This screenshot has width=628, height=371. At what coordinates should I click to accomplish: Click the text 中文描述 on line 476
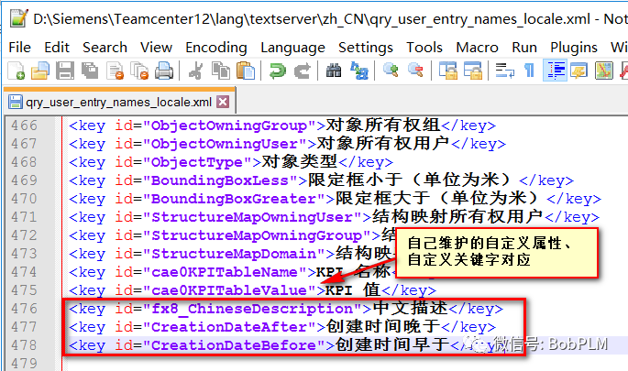[x=410, y=309]
